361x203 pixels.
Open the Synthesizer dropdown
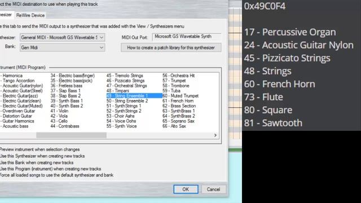[63, 37]
